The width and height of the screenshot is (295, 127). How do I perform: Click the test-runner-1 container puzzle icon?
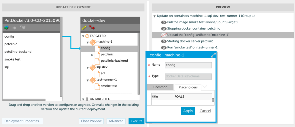tap(92, 80)
